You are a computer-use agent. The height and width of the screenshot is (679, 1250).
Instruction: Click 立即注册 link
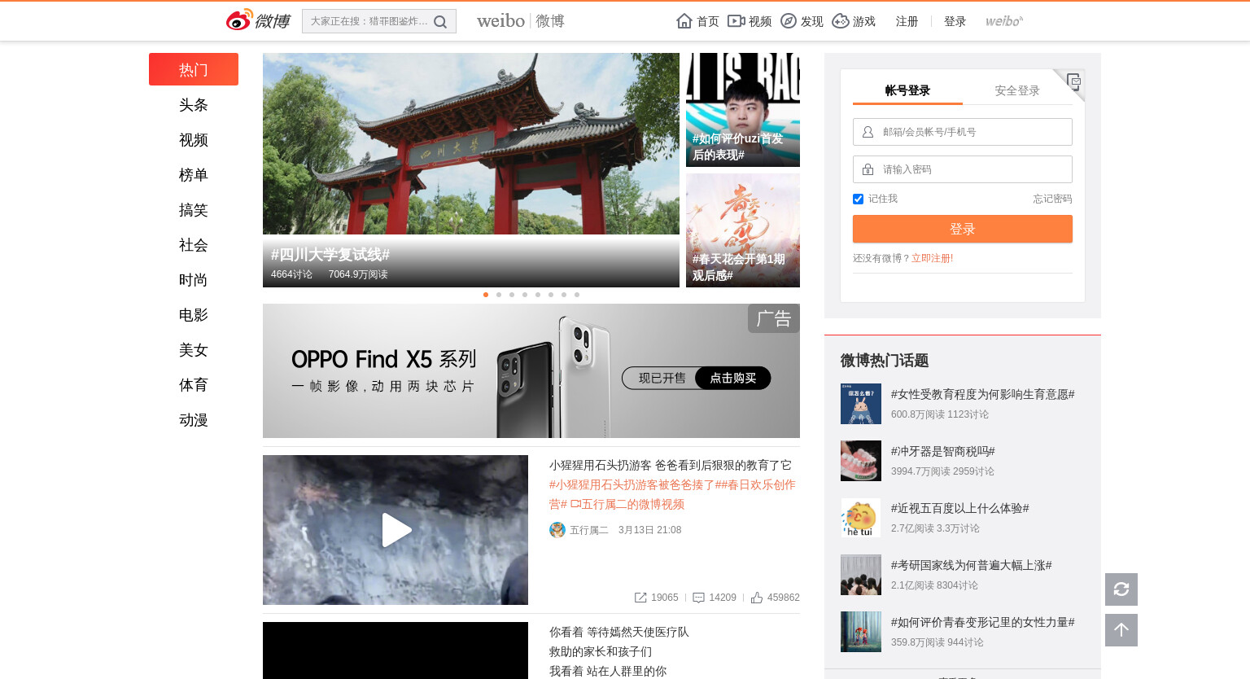(930, 258)
